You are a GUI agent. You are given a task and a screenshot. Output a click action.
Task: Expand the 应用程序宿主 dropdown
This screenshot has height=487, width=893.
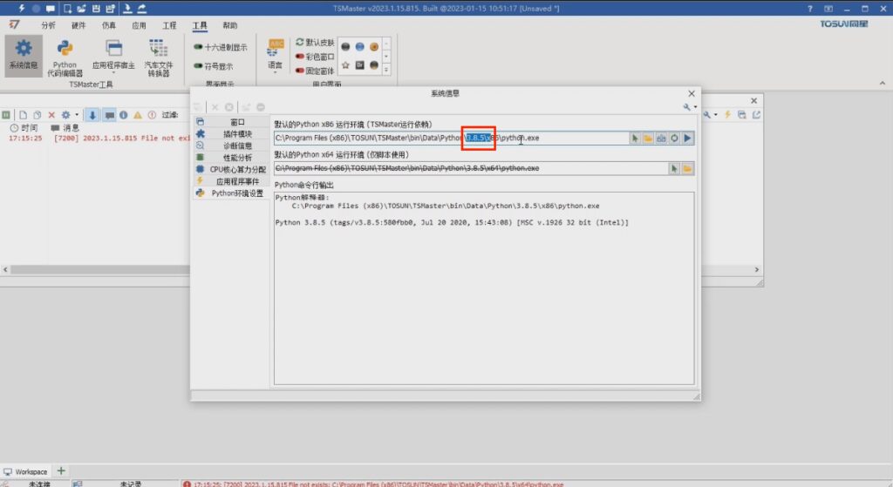coord(113,73)
